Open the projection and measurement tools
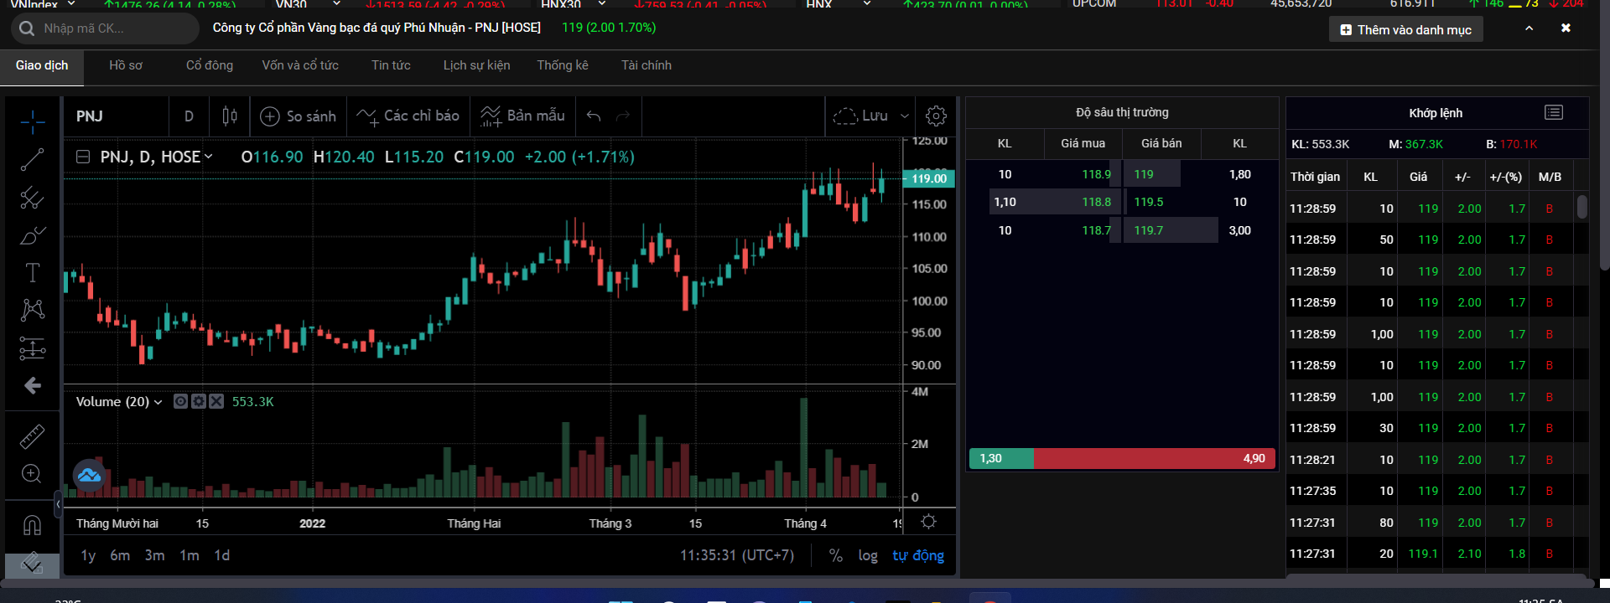1610x603 pixels. (x=33, y=348)
